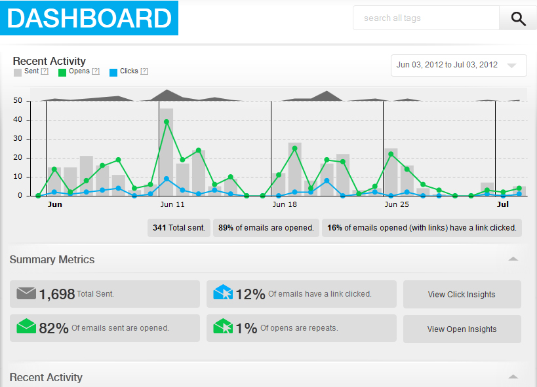Click the help [?] next to Opens
The image size is (537, 387).
[96, 71]
